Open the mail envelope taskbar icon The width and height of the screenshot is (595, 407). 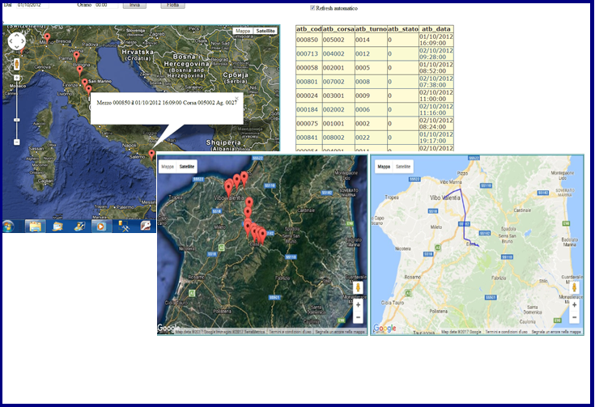tap(57, 227)
